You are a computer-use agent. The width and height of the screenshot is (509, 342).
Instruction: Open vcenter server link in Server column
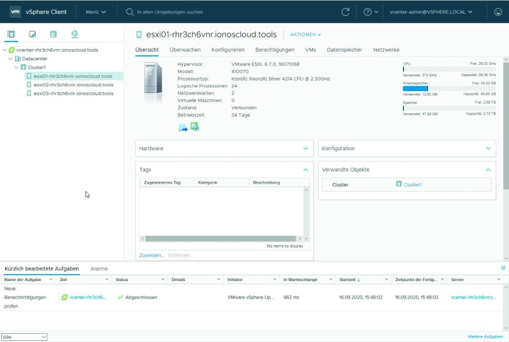point(473,297)
